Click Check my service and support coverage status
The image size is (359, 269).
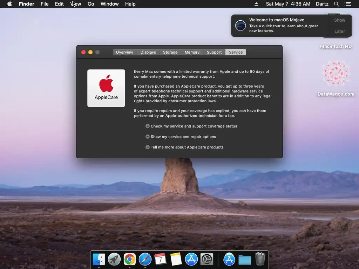194,126
